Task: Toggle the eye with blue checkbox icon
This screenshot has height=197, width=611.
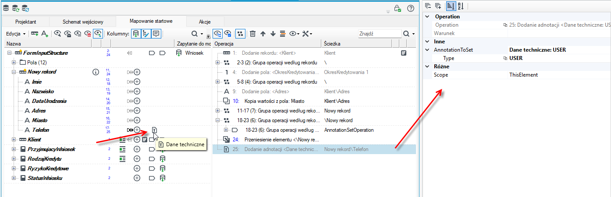Action: 228,34
